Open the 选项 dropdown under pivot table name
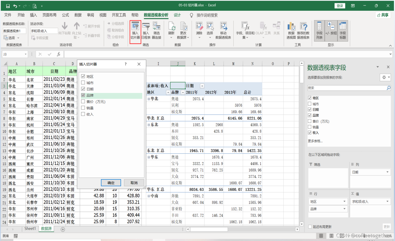Viewport: 395px width, 241px height. [11, 38]
